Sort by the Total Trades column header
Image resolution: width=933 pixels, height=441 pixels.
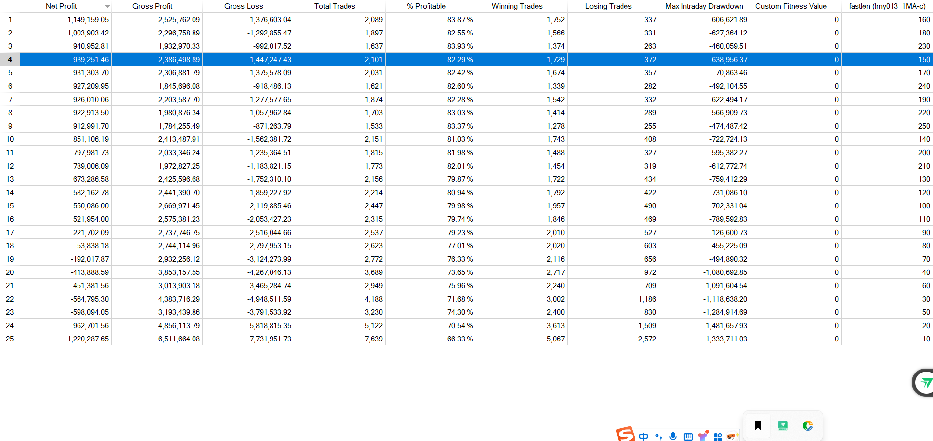pyautogui.click(x=335, y=6)
